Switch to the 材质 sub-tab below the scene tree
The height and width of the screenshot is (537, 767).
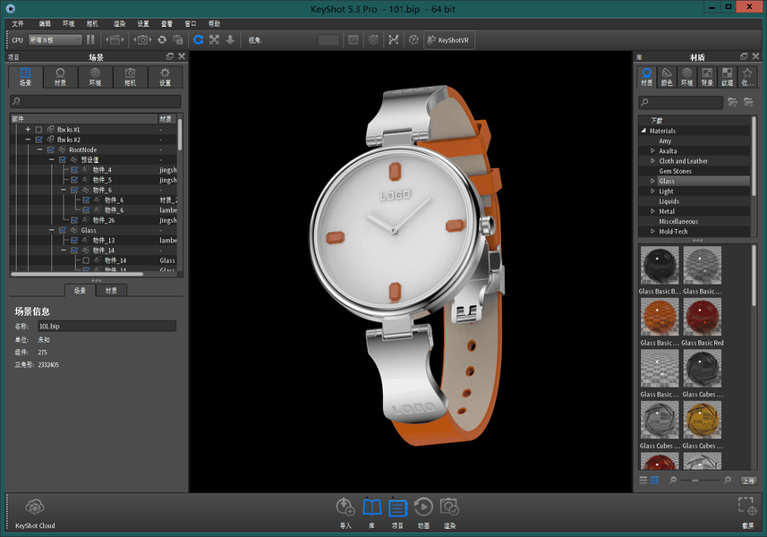pos(111,291)
